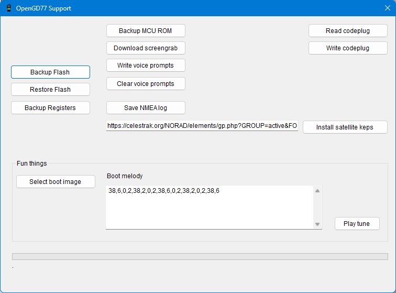Click the Backup Flash button
396x293 pixels.
[50, 72]
